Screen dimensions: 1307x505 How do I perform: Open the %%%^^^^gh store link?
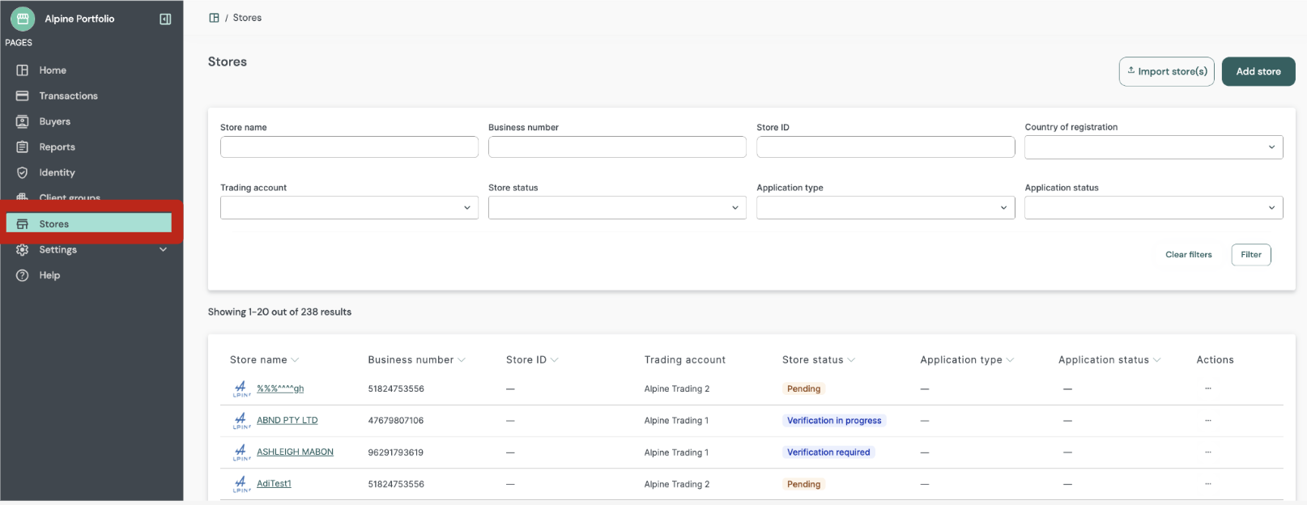tap(280, 389)
